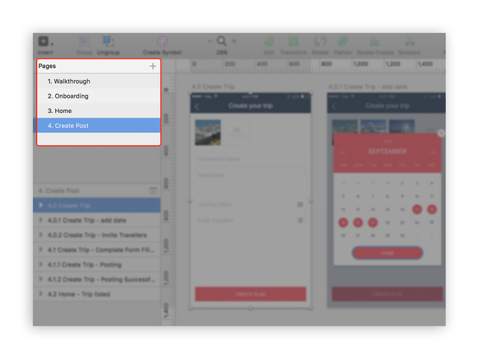The width and height of the screenshot is (478, 359).
Task: Click the Group toolbar icon
Action: coord(84,41)
